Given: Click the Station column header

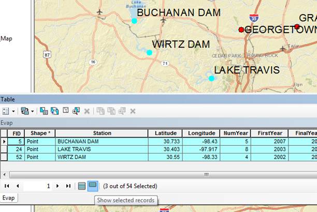Looking at the screenshot, I should [102, 133].
